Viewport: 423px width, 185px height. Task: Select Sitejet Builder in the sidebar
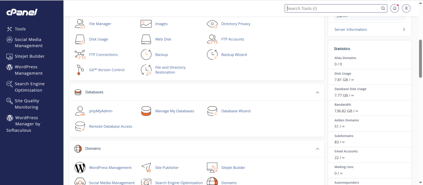pyautogui.click(x=29, y=56)
